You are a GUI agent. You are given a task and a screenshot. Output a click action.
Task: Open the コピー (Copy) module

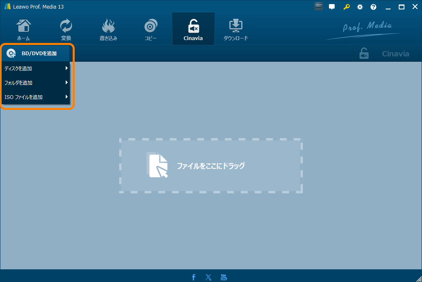(x=151, y=29)
